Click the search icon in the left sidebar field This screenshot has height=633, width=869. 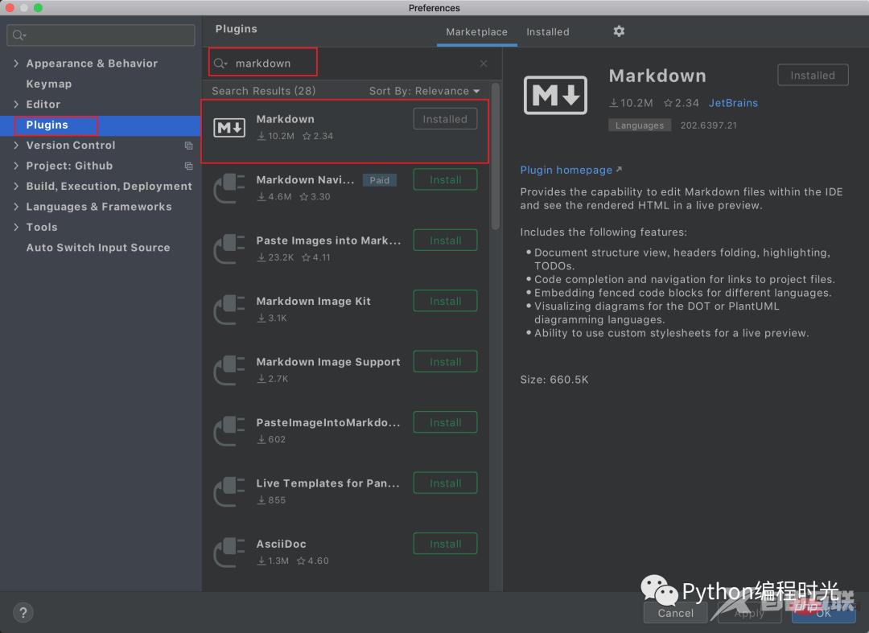pos(19,35)
